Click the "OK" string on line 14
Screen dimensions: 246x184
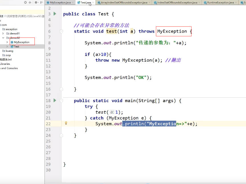click(141, 78)
